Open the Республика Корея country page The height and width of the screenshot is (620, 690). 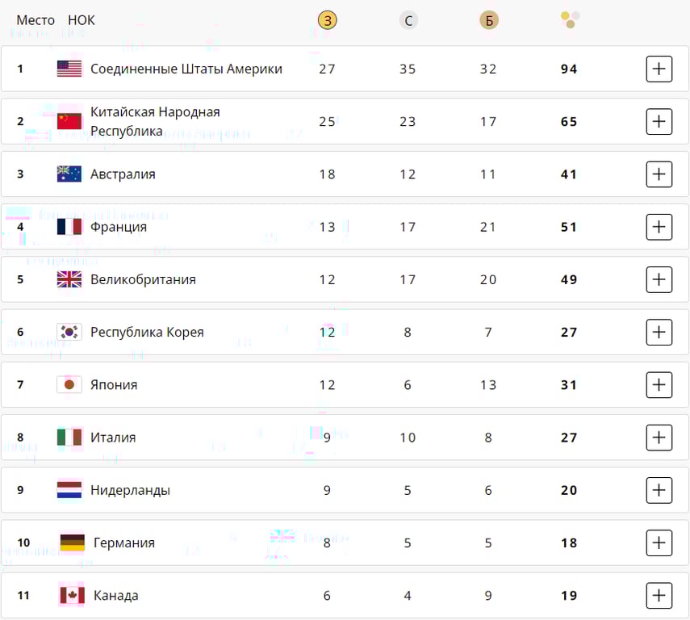[x=148, y=332]
